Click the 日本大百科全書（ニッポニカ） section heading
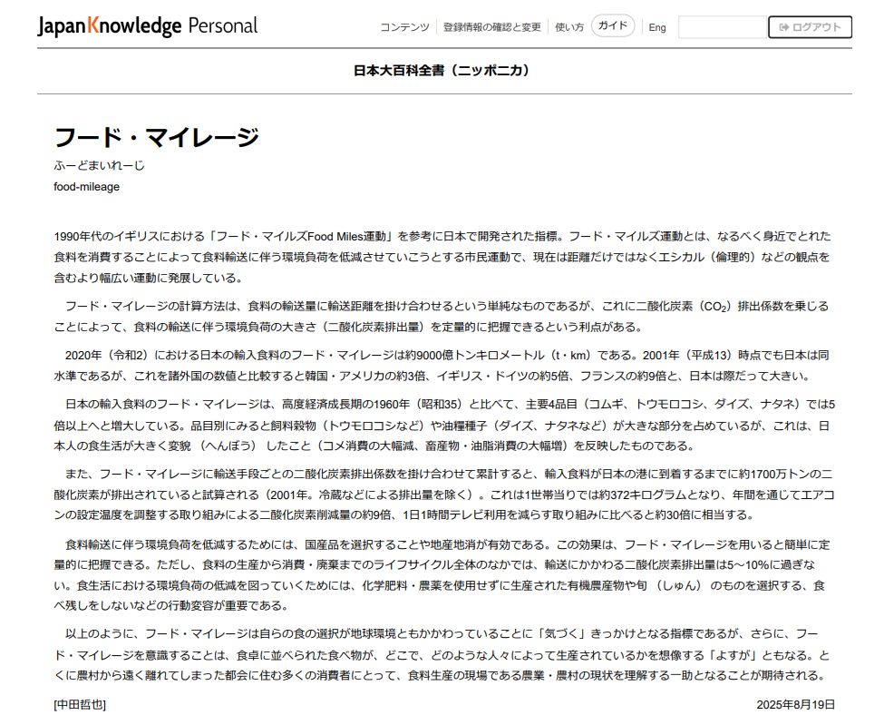 pos(442,70)
